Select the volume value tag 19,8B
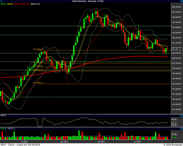The height and width of the screenshot is (146, 183). 174,137
